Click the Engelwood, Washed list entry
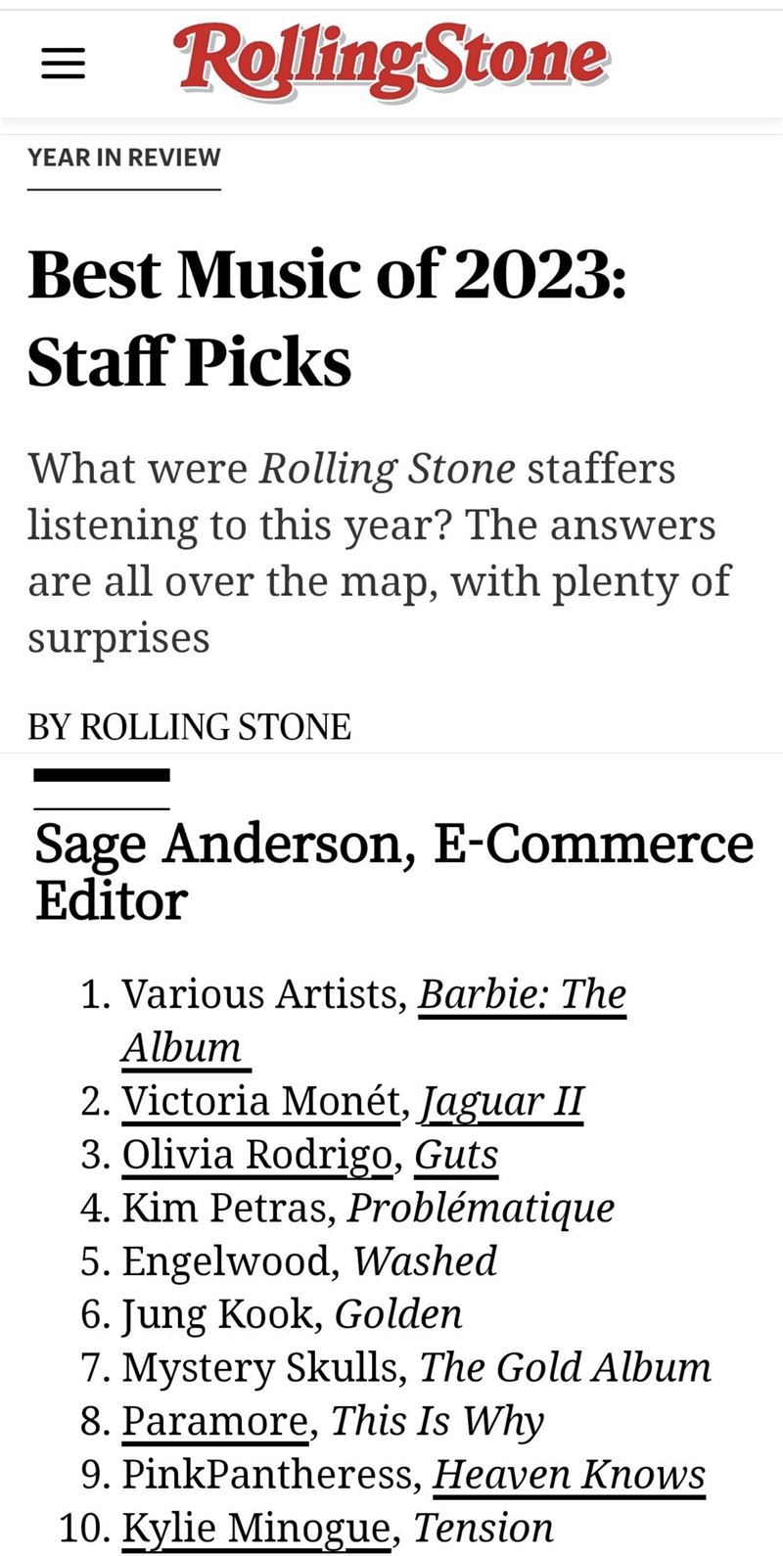The image size is (783, 1556). (x=309, y=1260)
